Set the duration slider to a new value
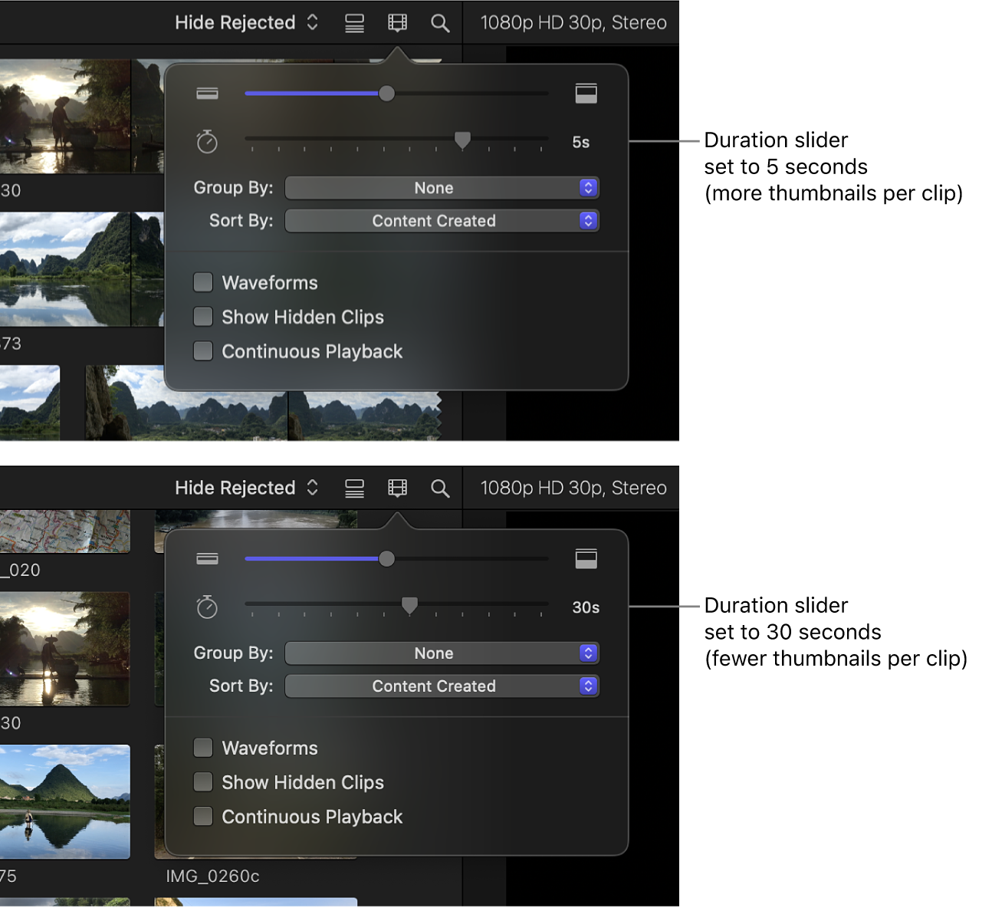 (x=462, y=140)
